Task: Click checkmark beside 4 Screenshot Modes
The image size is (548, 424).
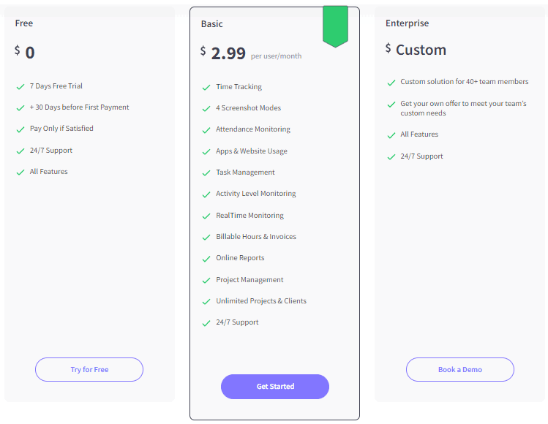Action: (206, 109)
